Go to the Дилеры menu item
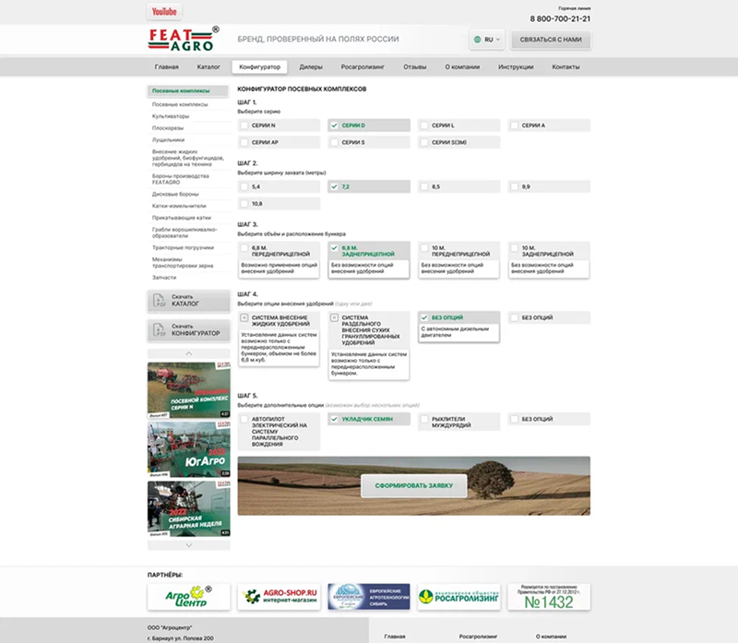738x643 pixels. (311, 67)
